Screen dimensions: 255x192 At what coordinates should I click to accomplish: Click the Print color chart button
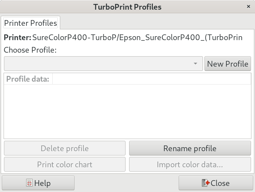point(65,164)
